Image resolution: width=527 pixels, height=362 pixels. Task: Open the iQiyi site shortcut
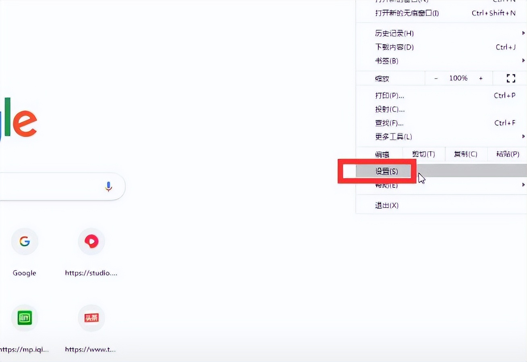coord(25,318)
